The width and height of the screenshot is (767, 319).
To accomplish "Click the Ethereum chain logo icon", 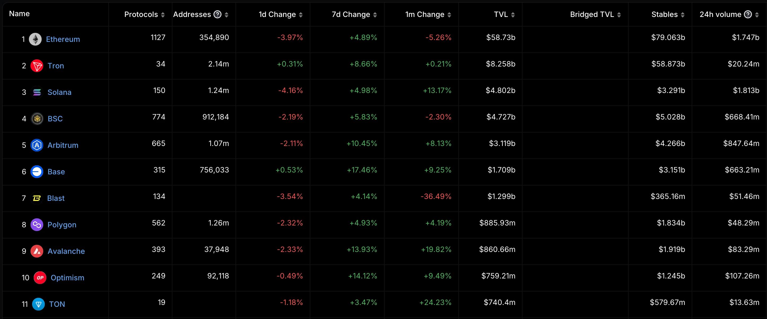I will click(x=35, y=39).
